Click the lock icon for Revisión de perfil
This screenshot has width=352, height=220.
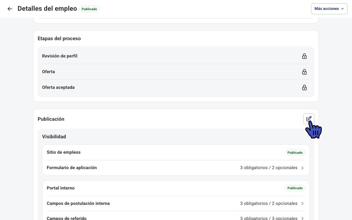304,56
